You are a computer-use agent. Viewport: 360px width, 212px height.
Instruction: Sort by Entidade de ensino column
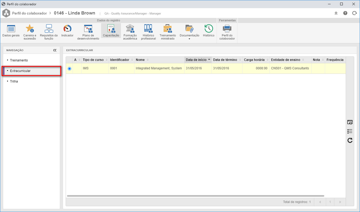[290, 60]
